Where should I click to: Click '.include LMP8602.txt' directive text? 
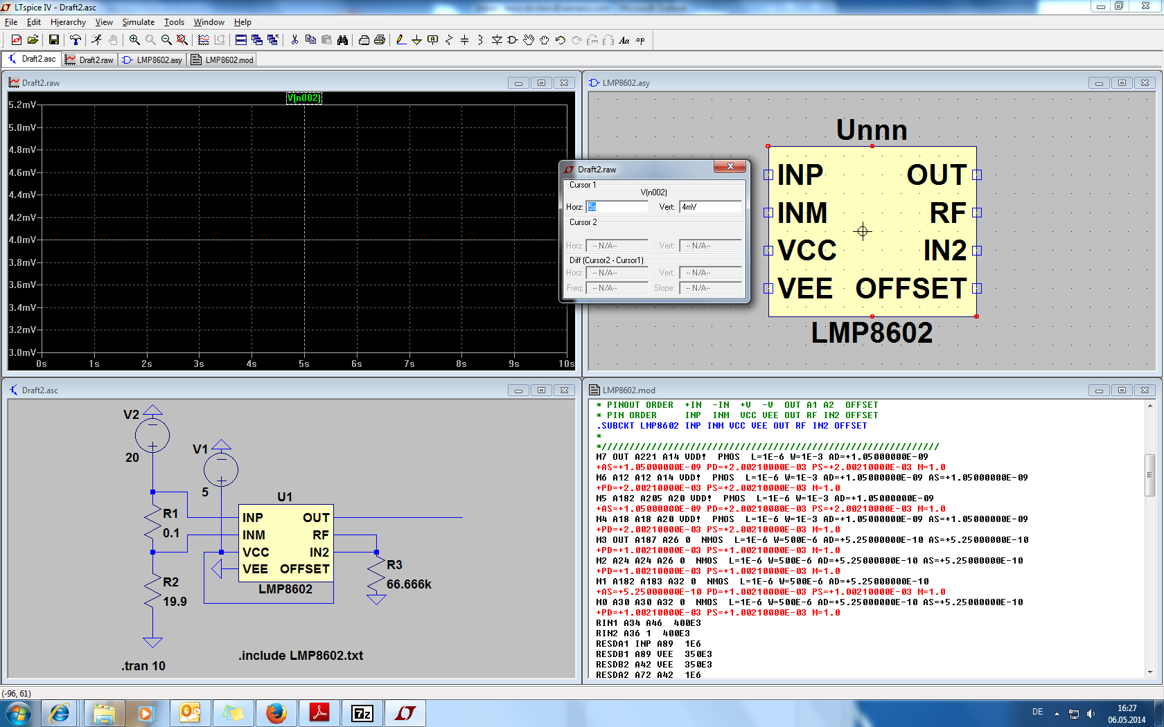click(x=301, y=655)
